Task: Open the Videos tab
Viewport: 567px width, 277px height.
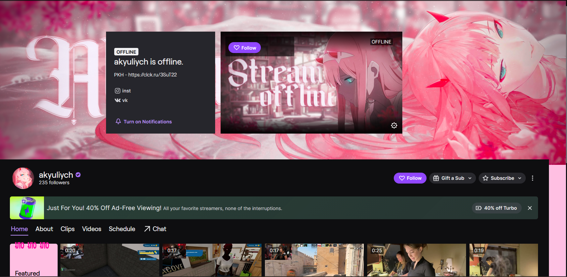Action: pyautogui.click(x=92, y=229)
